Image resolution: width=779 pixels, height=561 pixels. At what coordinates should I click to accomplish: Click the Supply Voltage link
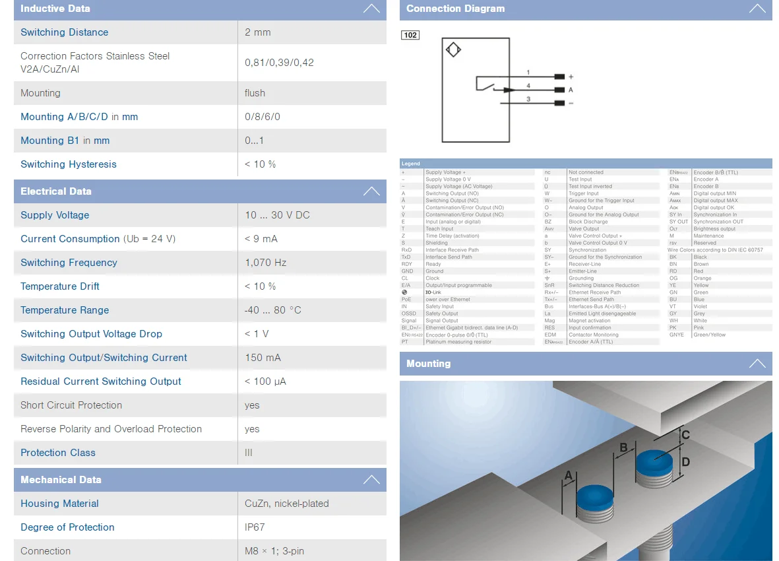tap(55, 215)
